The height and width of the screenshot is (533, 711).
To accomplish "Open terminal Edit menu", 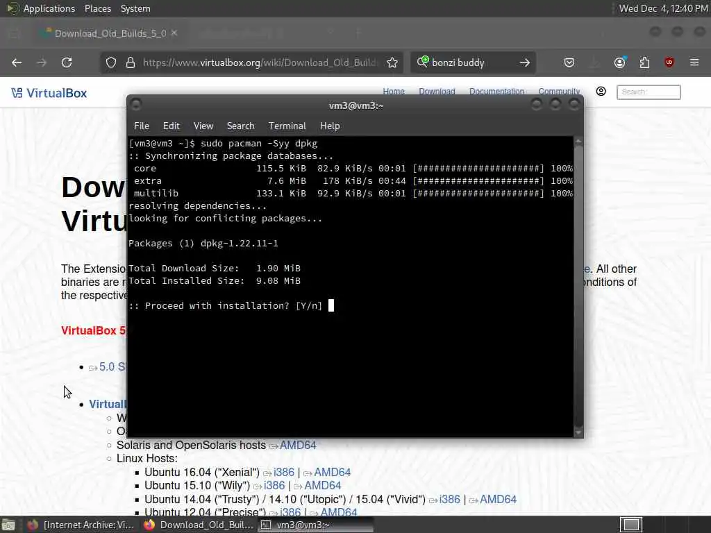I will (x=172, y=126).
